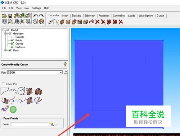Collapse the Geometry tree node

point(5,33)
